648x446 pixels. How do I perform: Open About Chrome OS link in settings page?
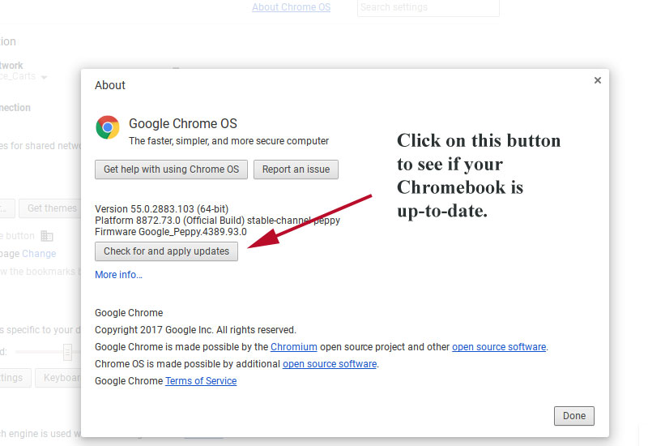click(292, 7)
